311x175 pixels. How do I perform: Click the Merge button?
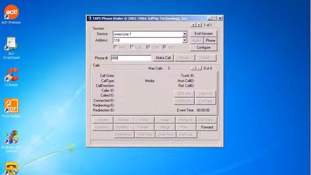click(x=165, y=127)
